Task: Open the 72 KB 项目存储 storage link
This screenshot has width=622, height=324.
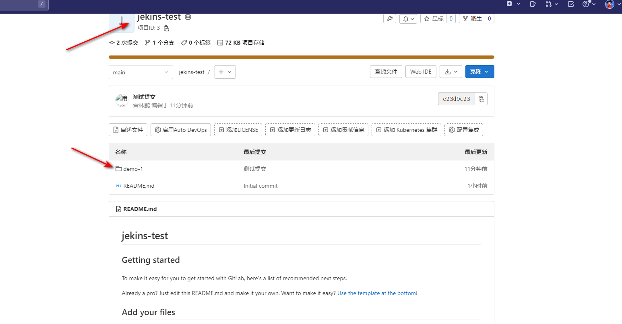Action: 241,43
